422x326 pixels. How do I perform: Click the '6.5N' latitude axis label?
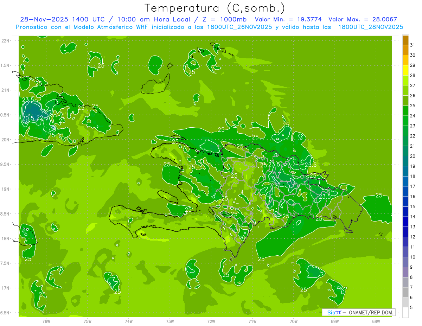5,313
